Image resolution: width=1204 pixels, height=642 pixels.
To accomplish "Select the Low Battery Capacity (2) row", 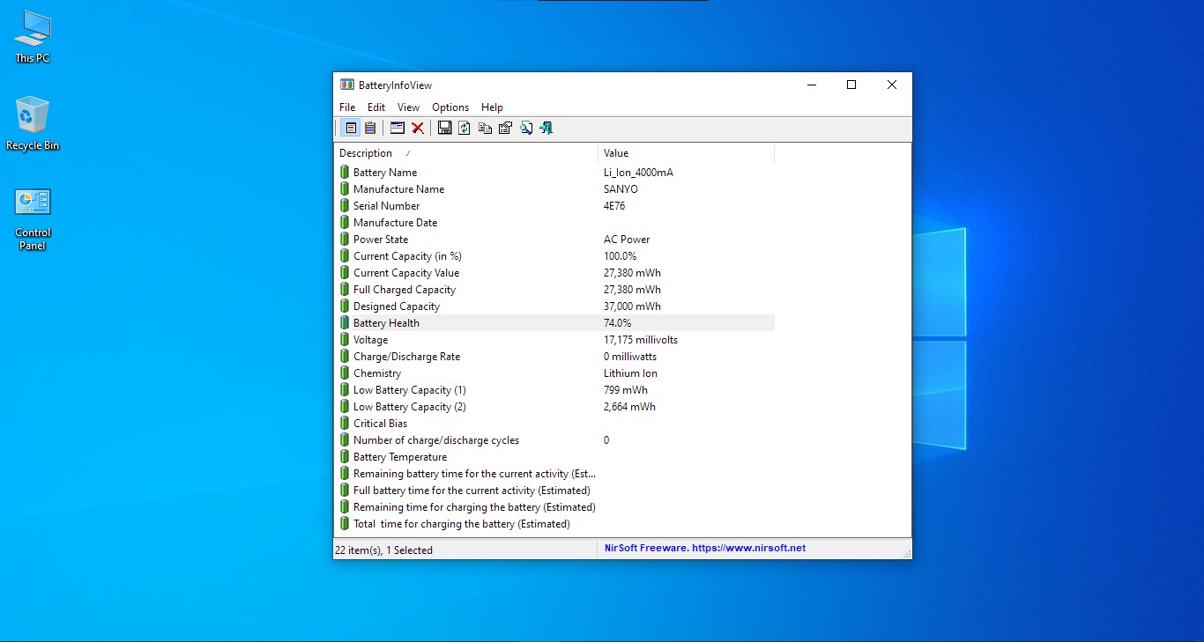I will [554, 407].
